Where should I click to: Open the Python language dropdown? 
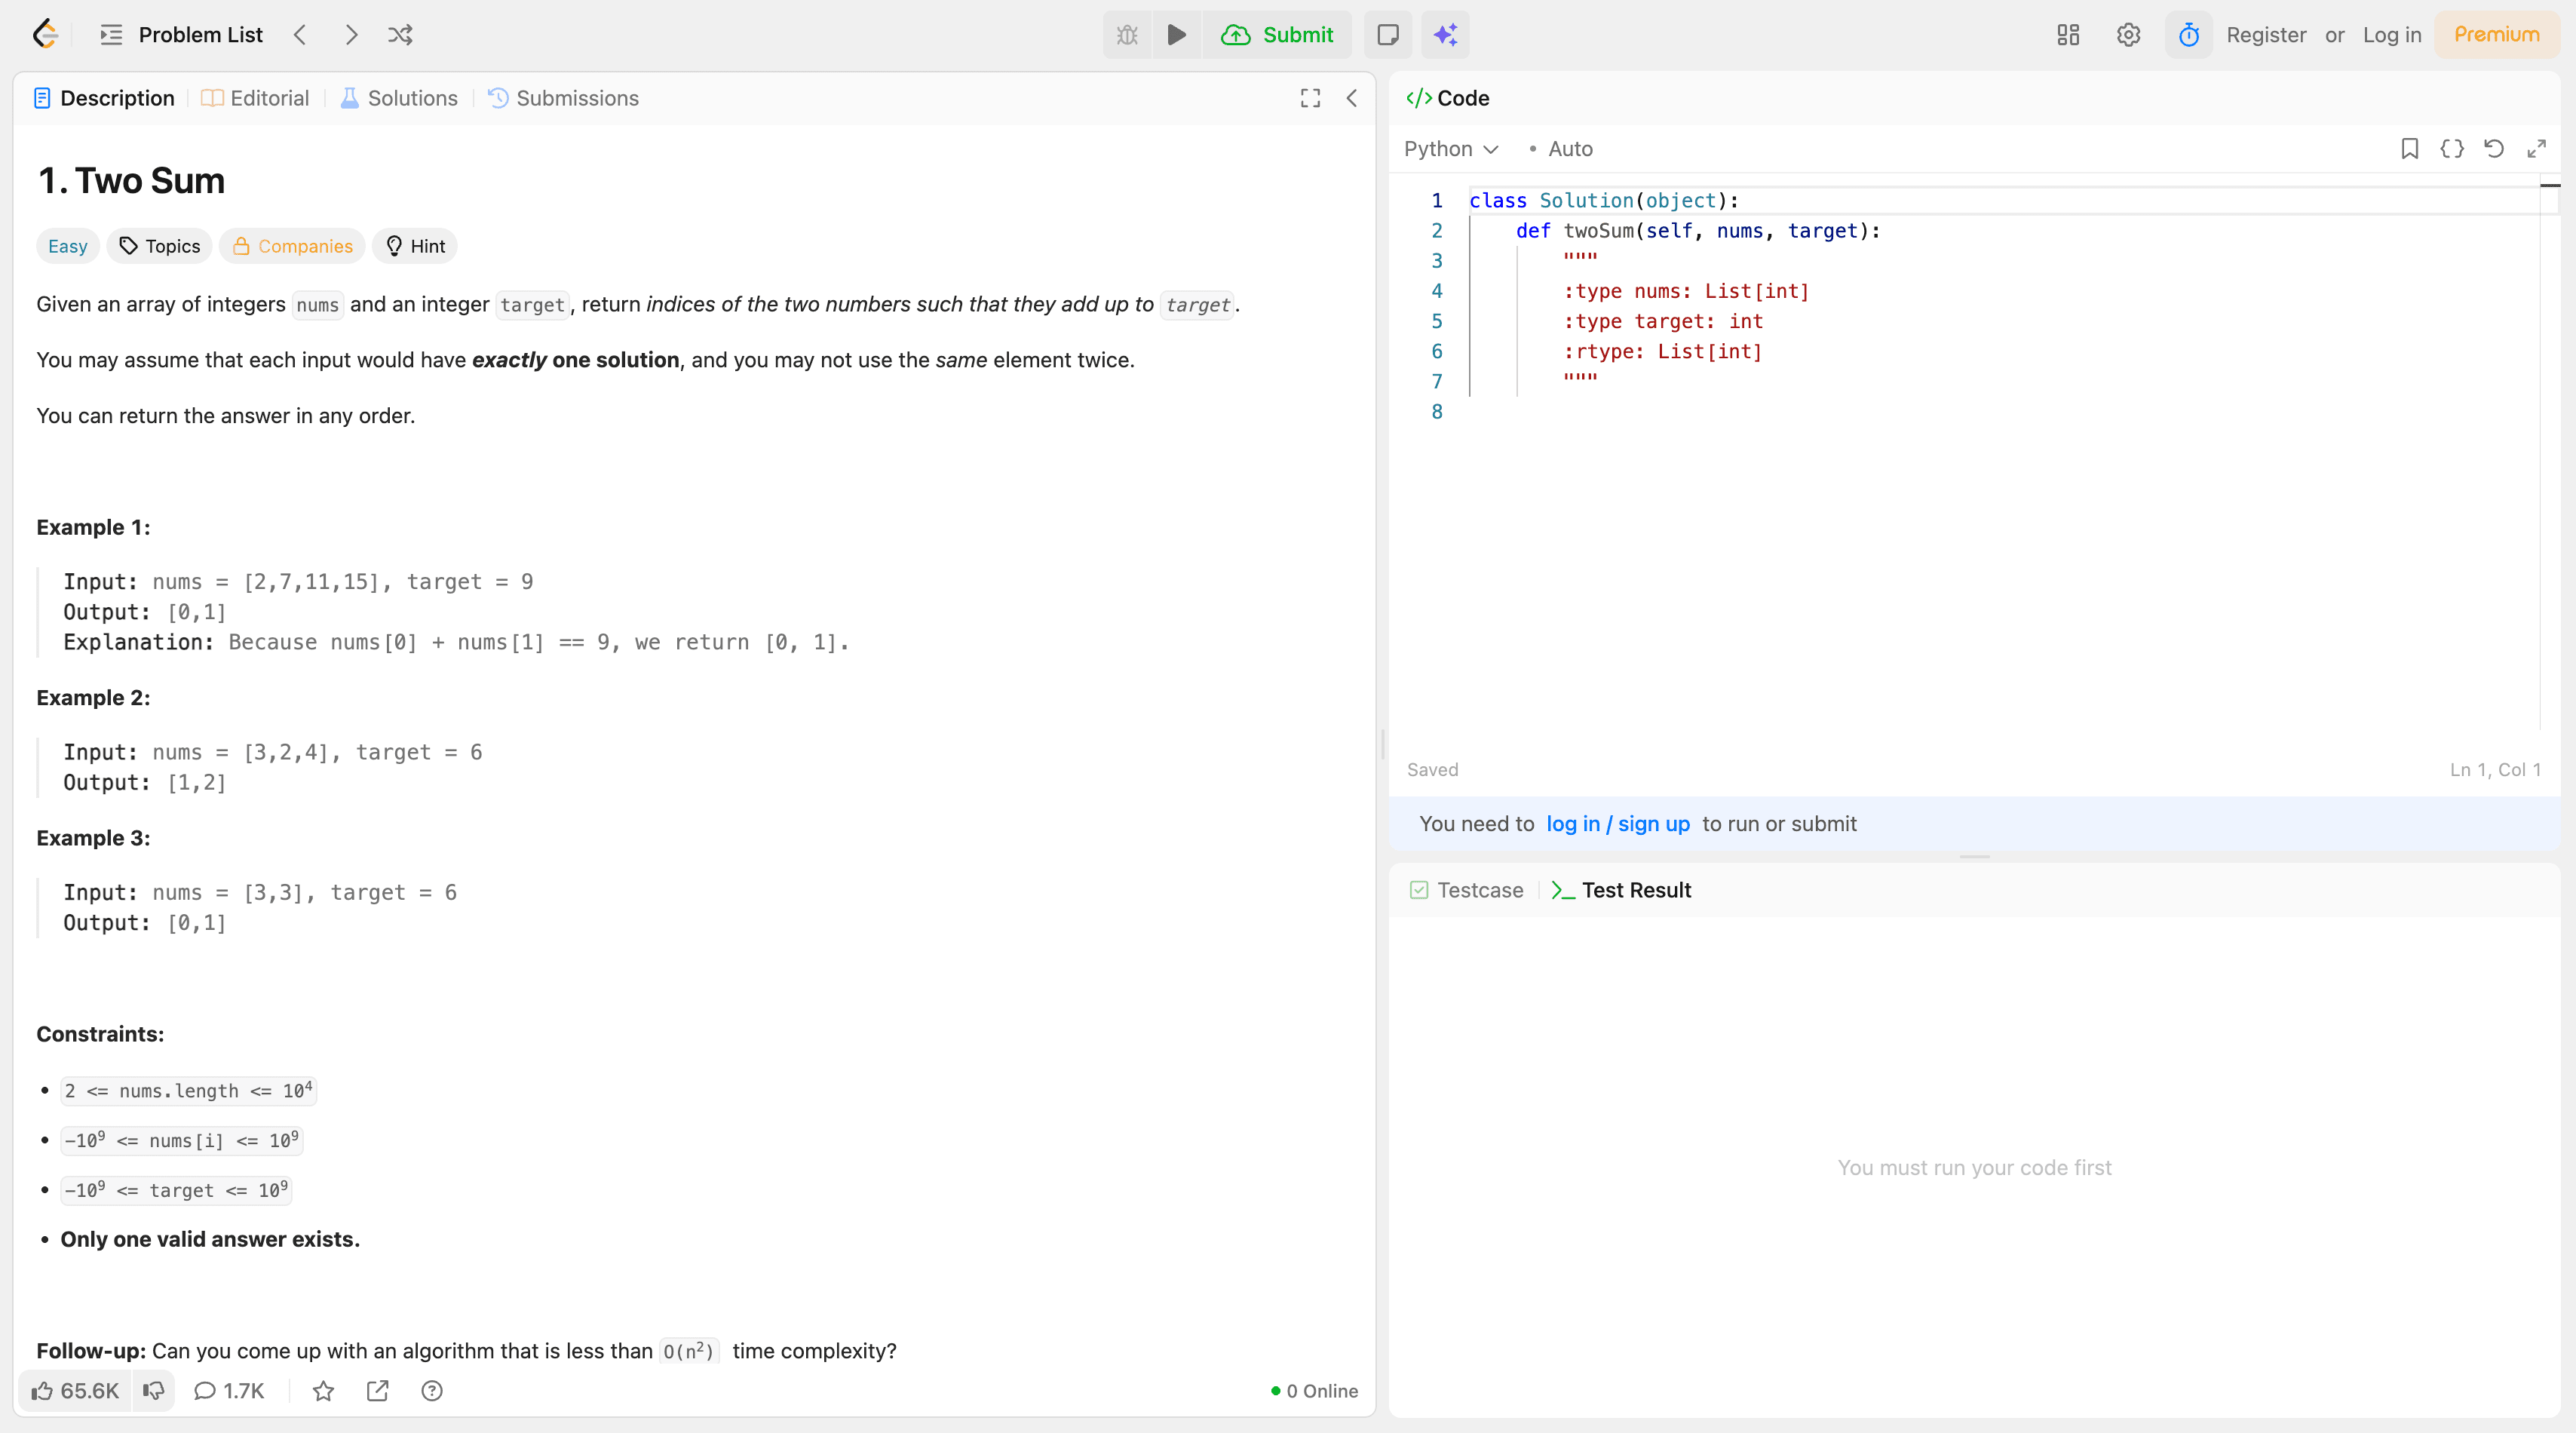coord(1450,149)
